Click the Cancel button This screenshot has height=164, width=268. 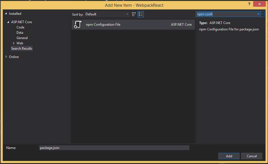click(251, 156)
